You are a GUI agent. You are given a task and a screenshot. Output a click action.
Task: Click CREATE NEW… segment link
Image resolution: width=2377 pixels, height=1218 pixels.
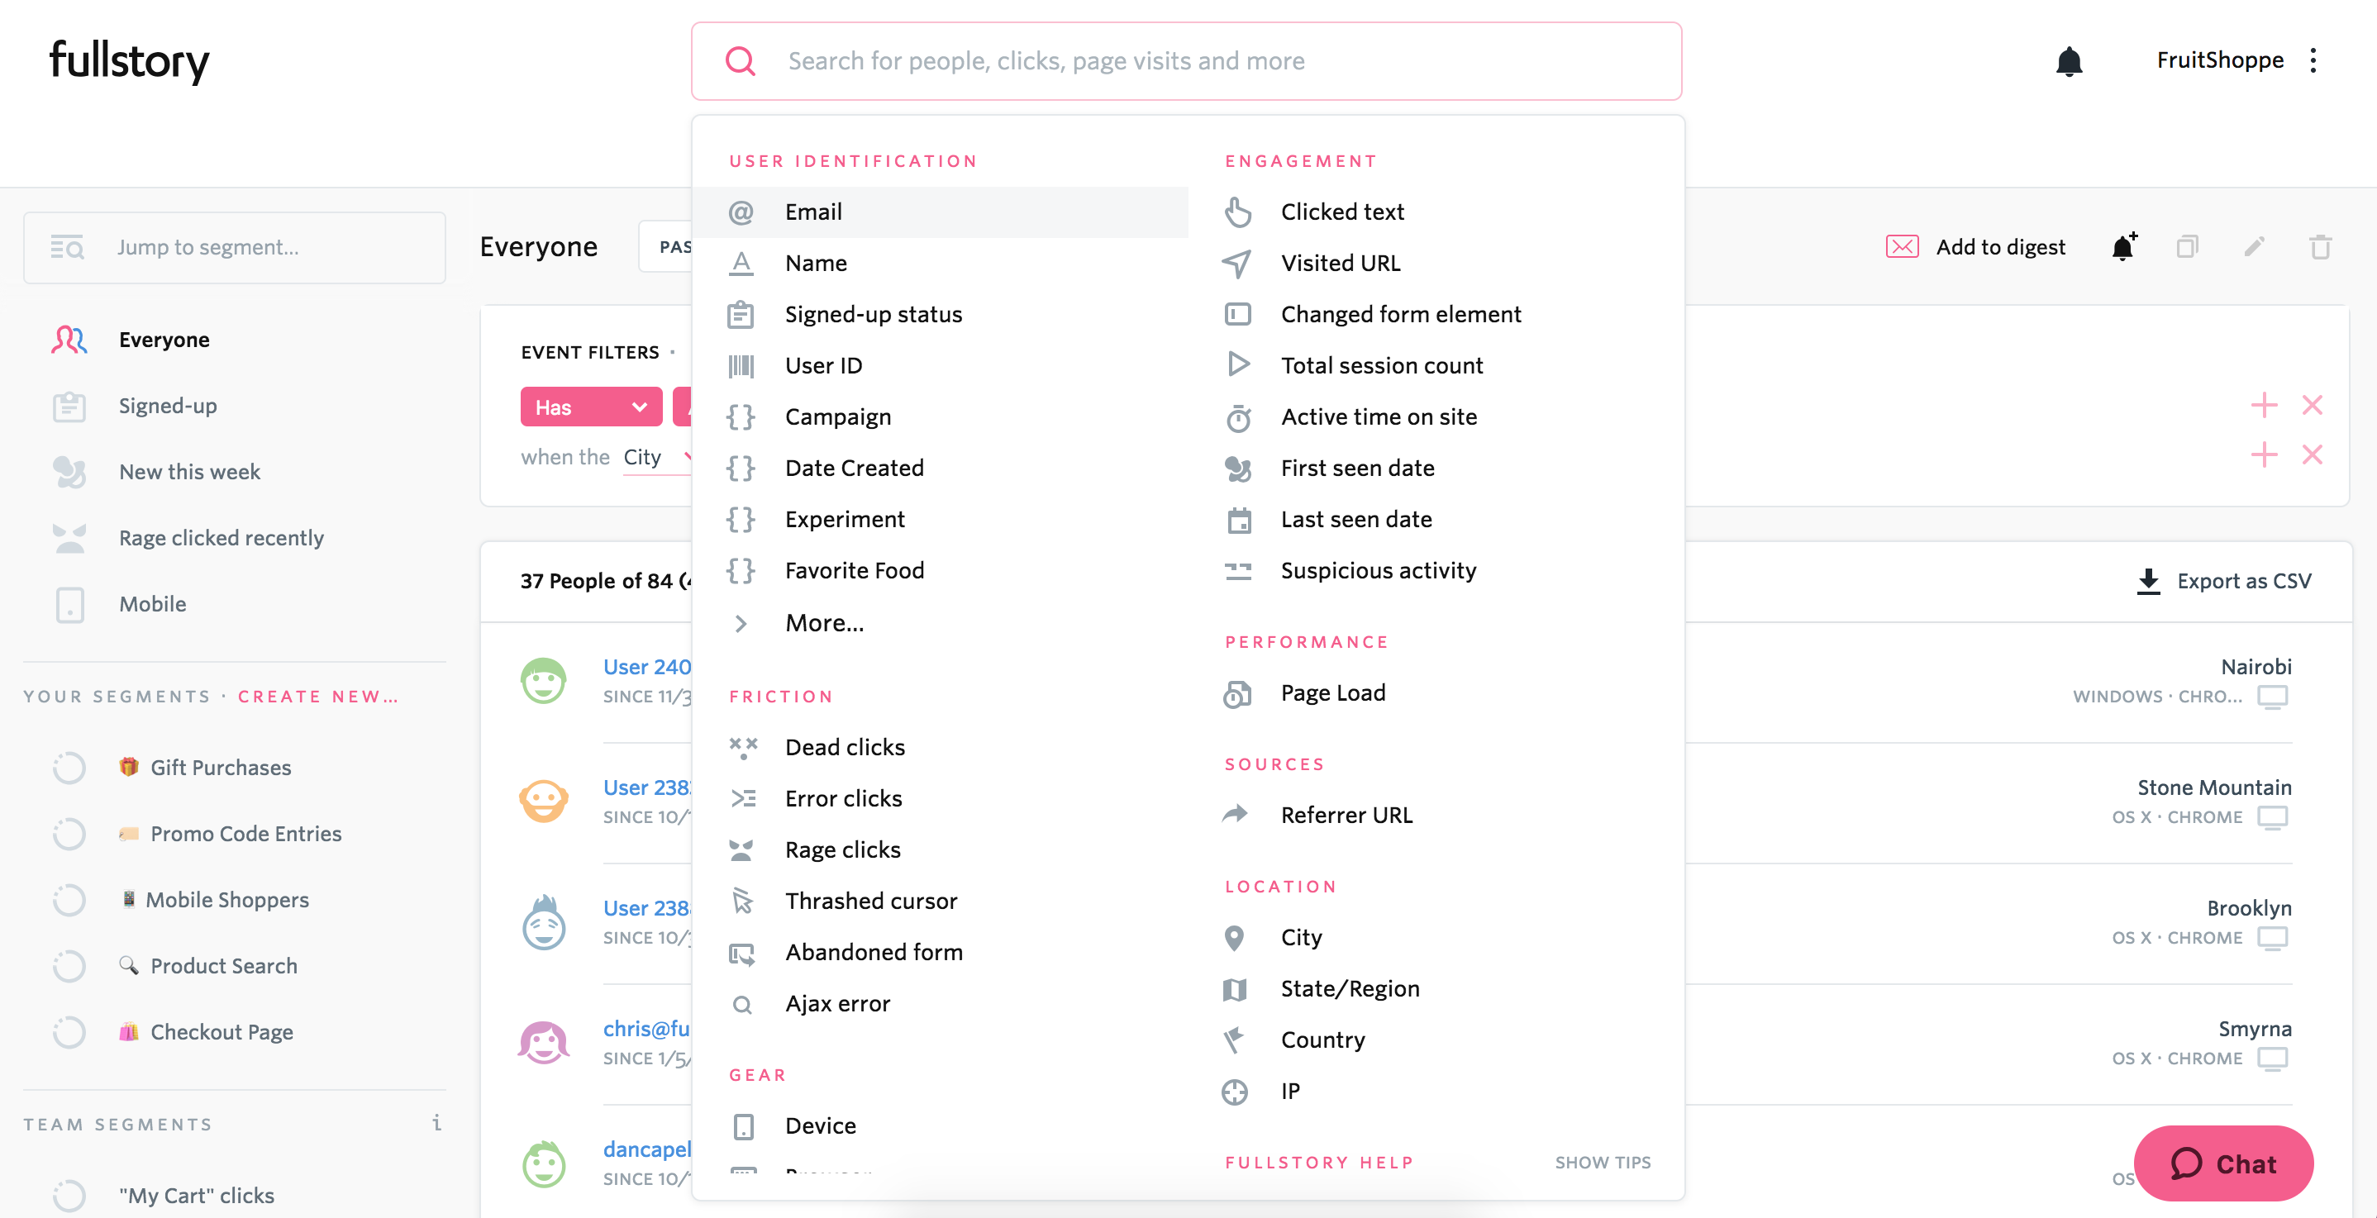(318, 697)
